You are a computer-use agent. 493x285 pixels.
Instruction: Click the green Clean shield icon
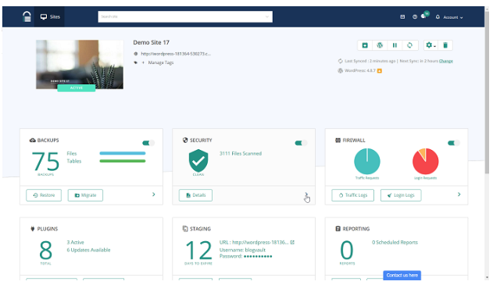tap(198, 161)
